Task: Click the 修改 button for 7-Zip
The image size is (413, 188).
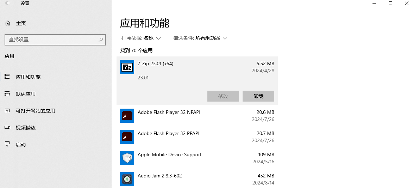Action: coord(223,96)
